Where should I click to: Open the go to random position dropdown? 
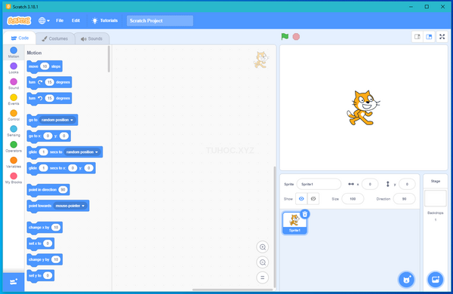pos(57,120)
